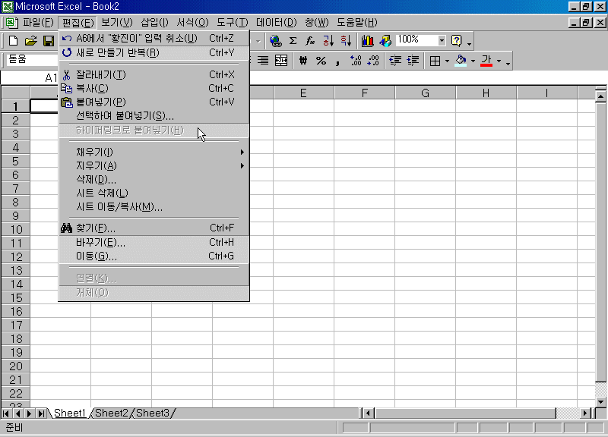Select column header G
Viewport: 608px width, 437px height.
(425, 93)
